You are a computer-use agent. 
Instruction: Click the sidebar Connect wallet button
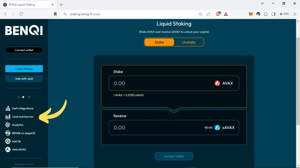pos(24,50)
